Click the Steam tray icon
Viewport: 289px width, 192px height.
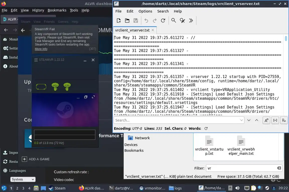267,188
